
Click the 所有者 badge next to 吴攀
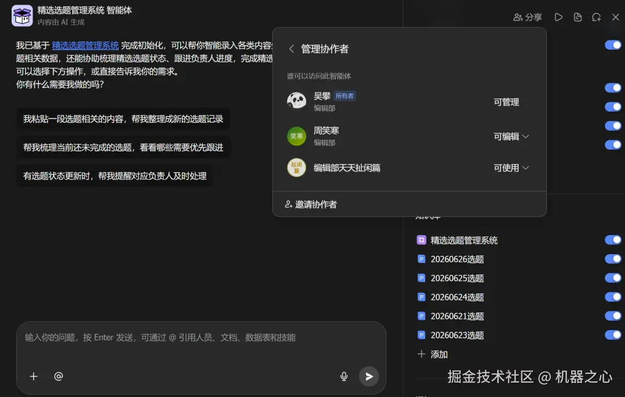344,96
